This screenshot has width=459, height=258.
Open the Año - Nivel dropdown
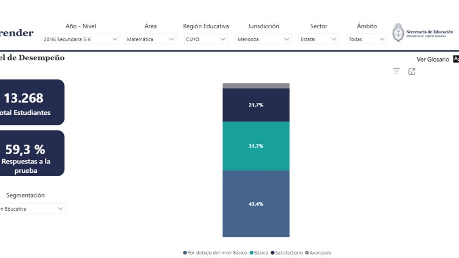(x=81, y=39)
